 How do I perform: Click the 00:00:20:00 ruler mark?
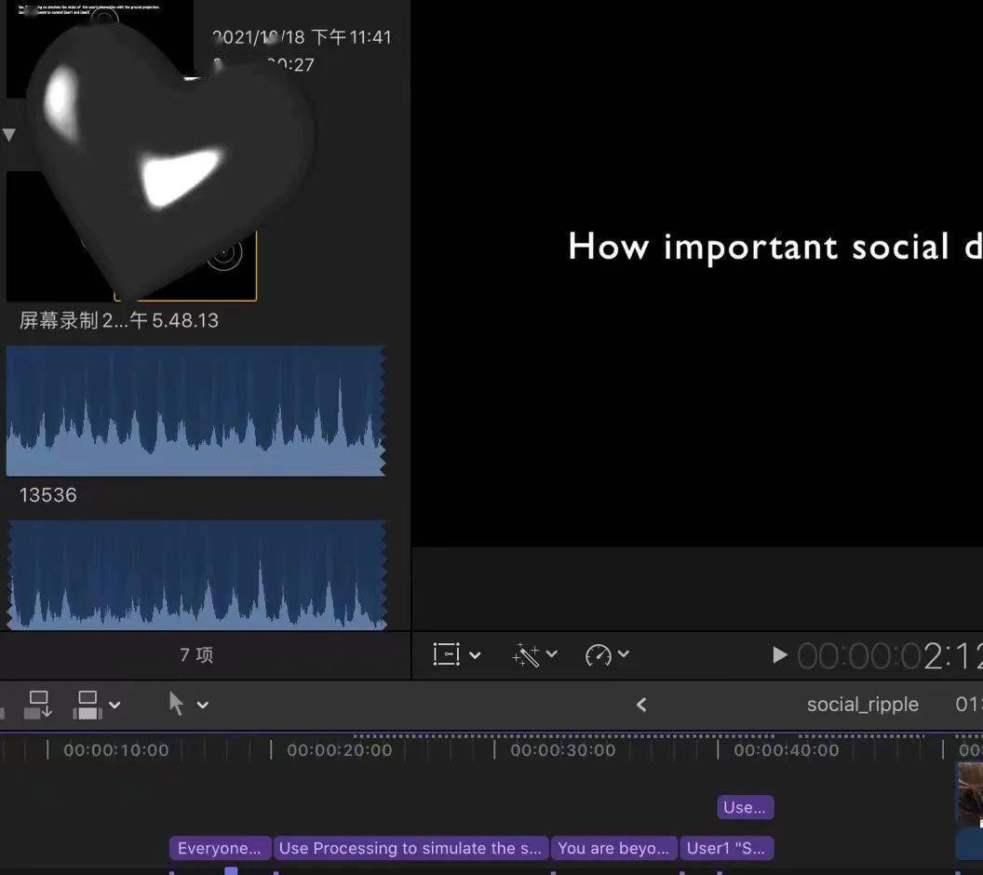click(339, 750)
